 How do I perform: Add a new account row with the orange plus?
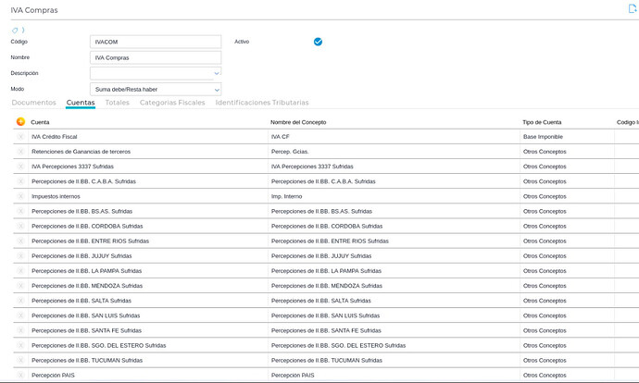(x=20, y=121)
